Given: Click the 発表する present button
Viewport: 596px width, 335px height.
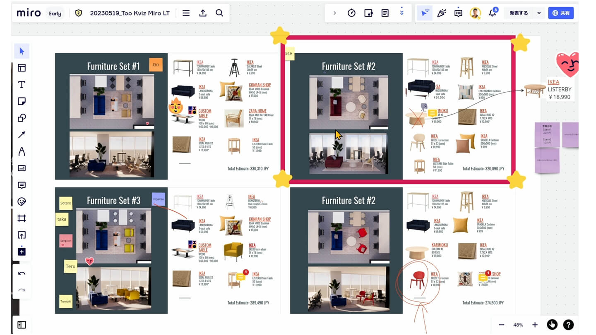Looking at the screenshot, I should (519, 13).
